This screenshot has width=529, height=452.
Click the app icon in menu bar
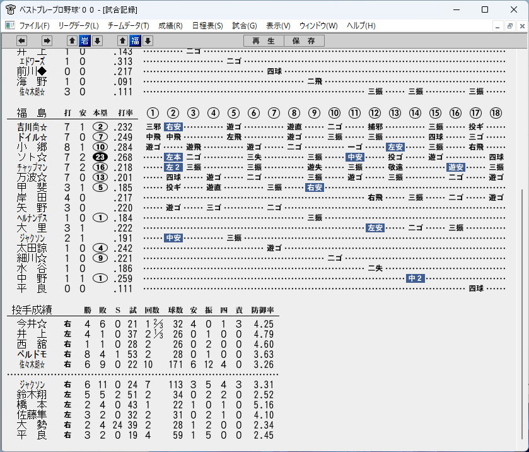(10, 26)
